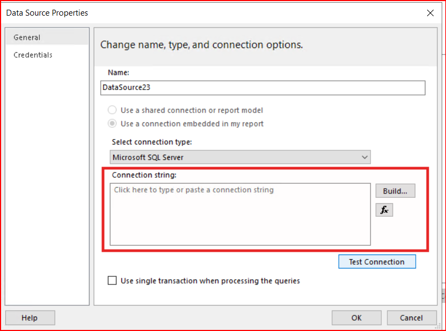Switch to the General page
The width and height of the screenshot is (446, 331).
pos(27,37)
